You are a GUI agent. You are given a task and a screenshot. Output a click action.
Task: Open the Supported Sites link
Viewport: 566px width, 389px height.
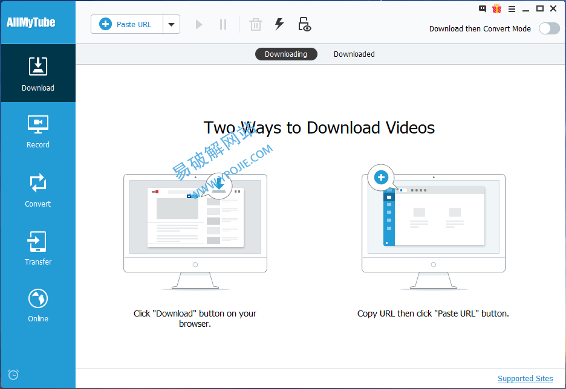pyautogui.click(x=525, y=378)
